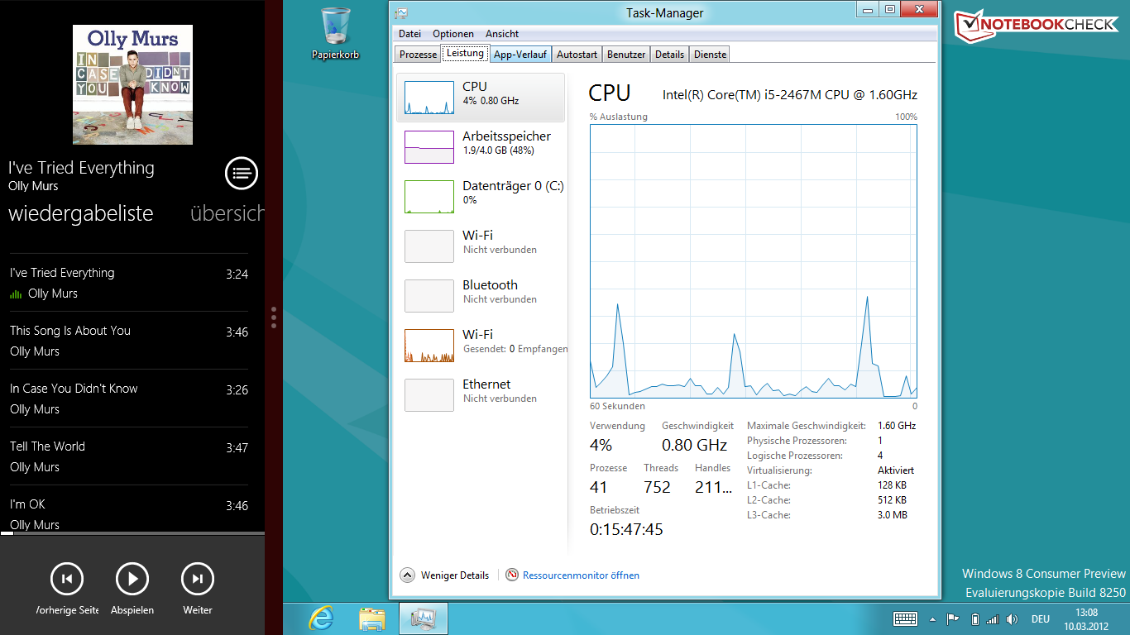
Task: Switch to the Autostart tab
Action: pos(577,55)
